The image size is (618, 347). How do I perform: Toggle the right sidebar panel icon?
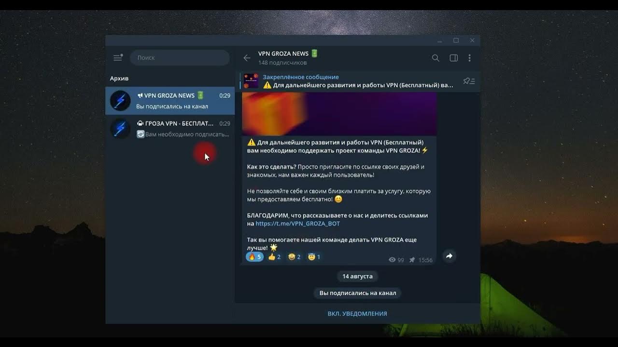click(454, 58)
